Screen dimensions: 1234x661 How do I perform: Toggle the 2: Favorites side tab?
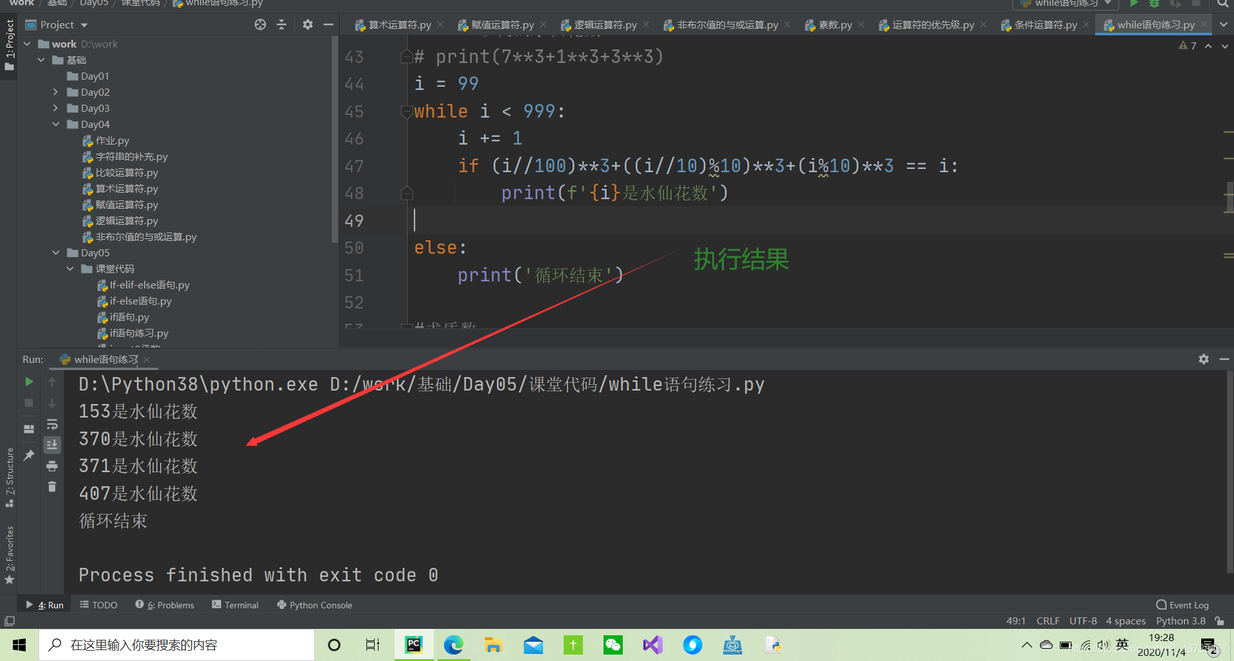[x=9, y=555]
